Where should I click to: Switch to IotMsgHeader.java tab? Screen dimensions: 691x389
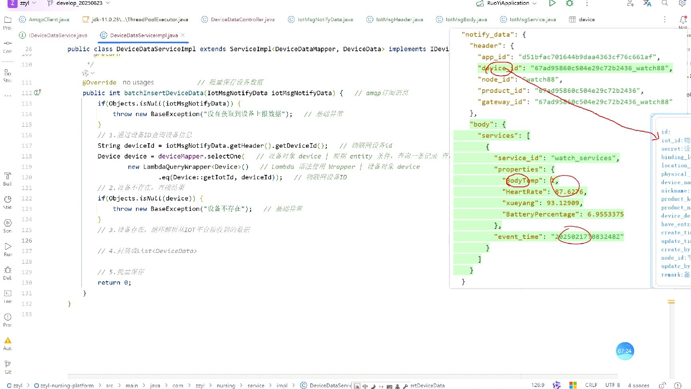(x=395, y=19)
